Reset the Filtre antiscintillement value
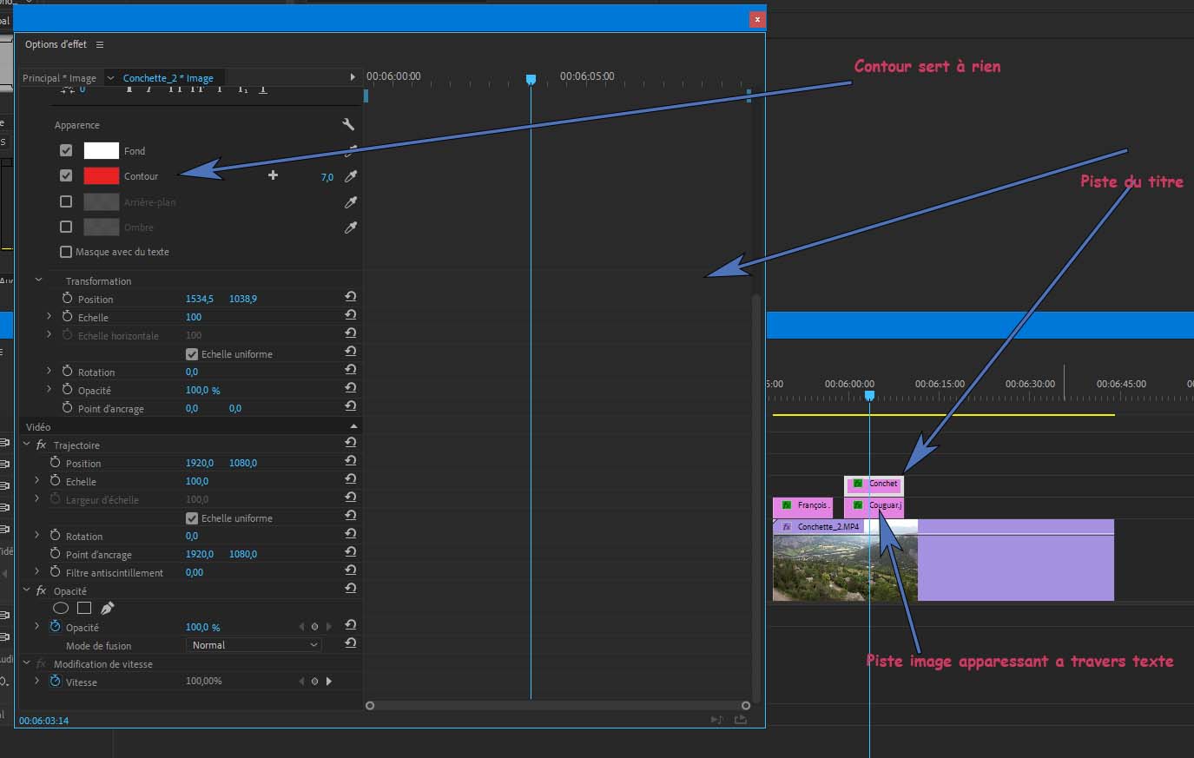The image size is (1194, 758). (351, 570)
